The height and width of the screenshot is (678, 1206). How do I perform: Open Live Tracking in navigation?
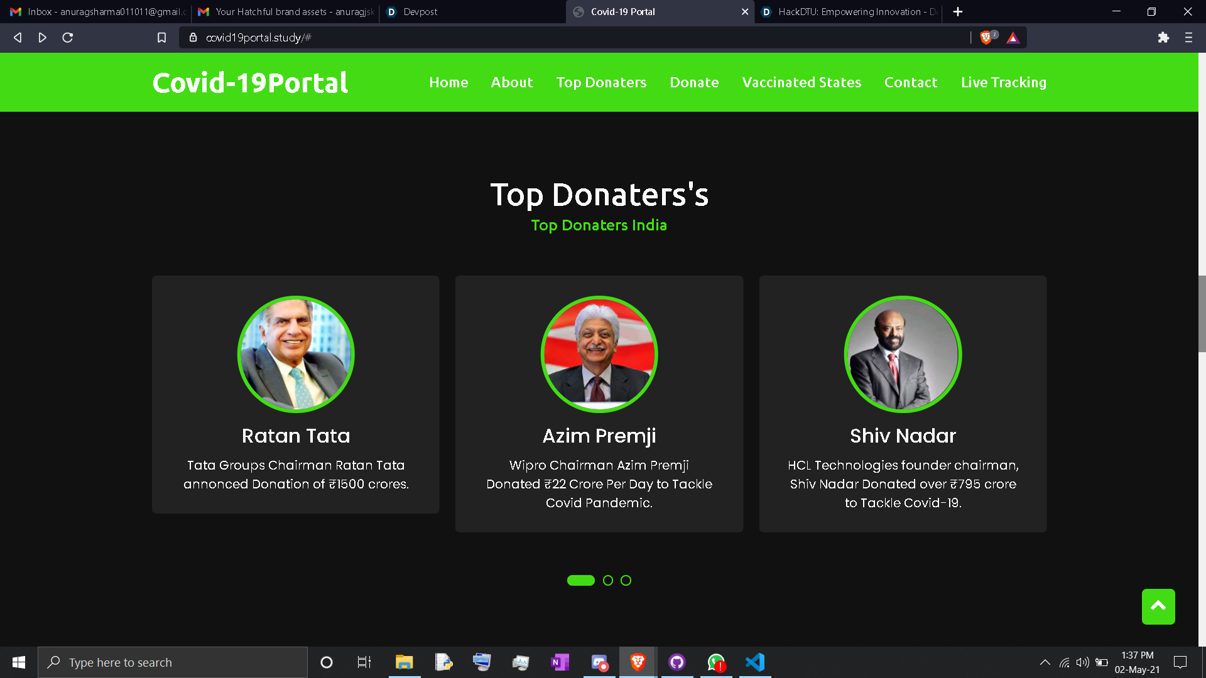click(1003, 82)
